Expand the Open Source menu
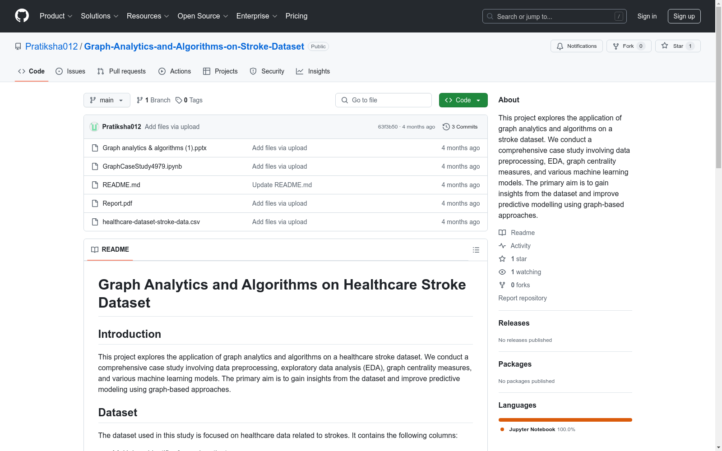Screen dimensions: 722x451 click(x=203, y=16)
